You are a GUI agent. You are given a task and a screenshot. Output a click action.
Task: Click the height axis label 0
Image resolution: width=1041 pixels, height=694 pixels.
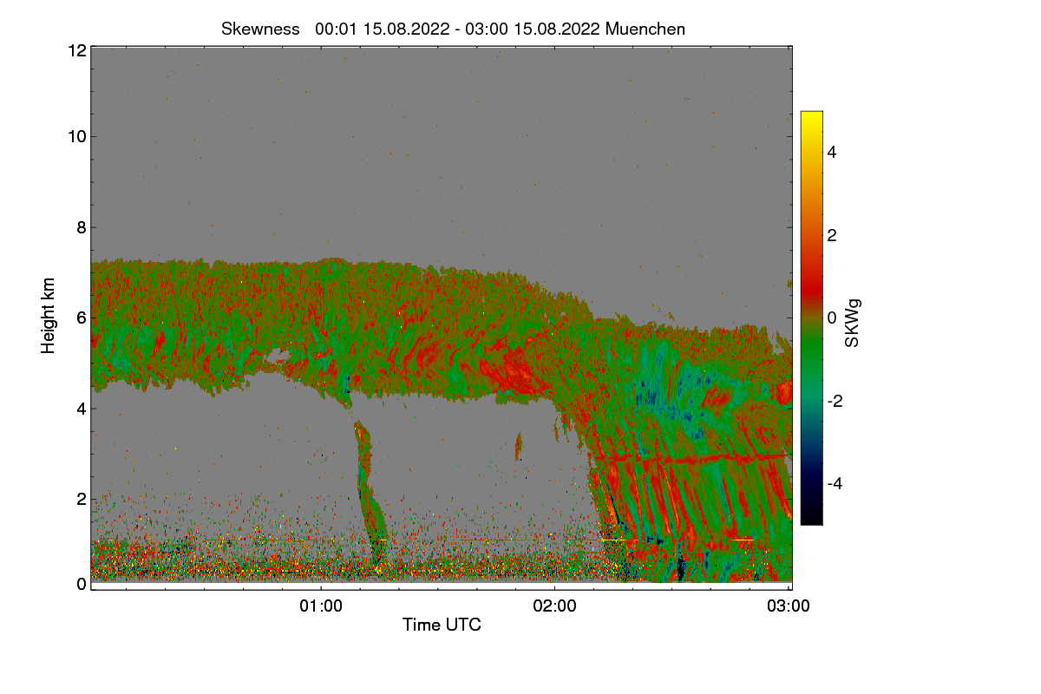click(x=82, y=584)
